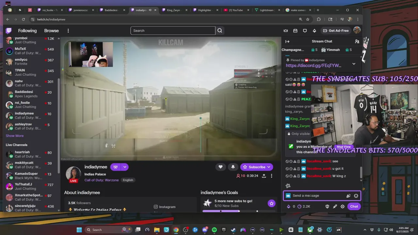The height and width of the screenshot is (235, 418).
Task: Switch to the (1) YouTube tab
Action: (x=236, y=10)
